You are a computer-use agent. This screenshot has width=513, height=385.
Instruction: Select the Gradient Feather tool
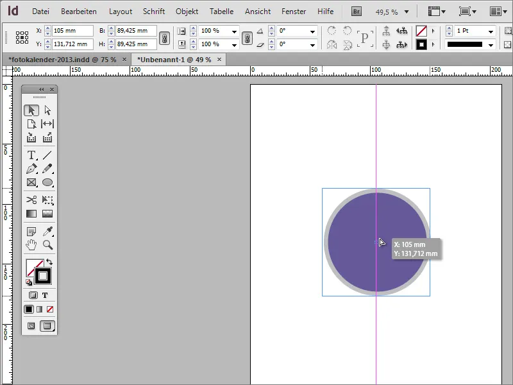47,214
